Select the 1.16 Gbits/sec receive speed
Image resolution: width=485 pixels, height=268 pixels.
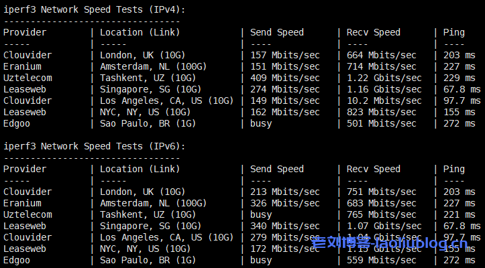tap(384, 89)
